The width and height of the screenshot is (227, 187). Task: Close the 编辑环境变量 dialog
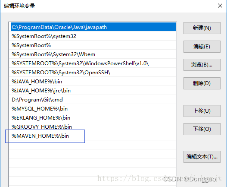[x=220, y=6]
